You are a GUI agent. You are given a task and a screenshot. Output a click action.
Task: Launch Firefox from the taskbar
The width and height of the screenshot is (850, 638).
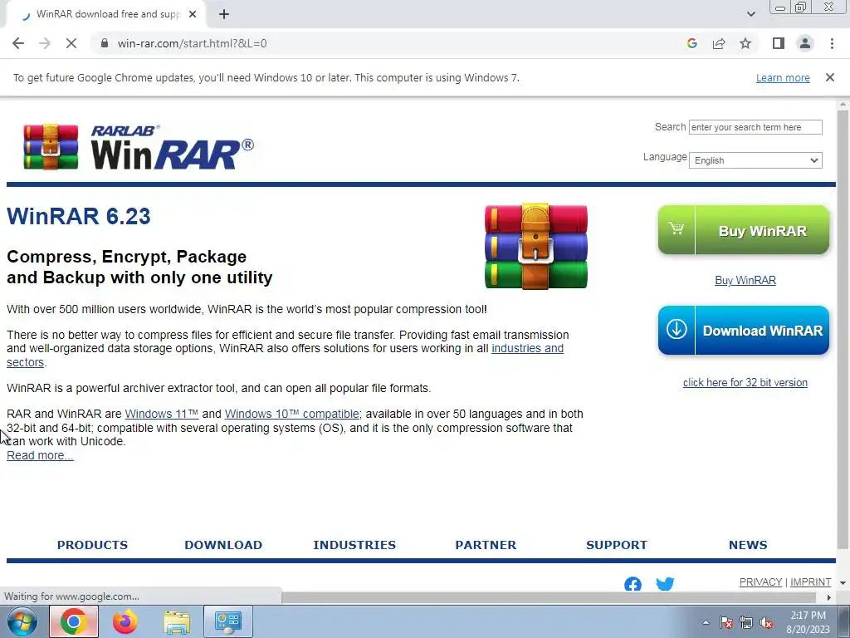(125, 621)
